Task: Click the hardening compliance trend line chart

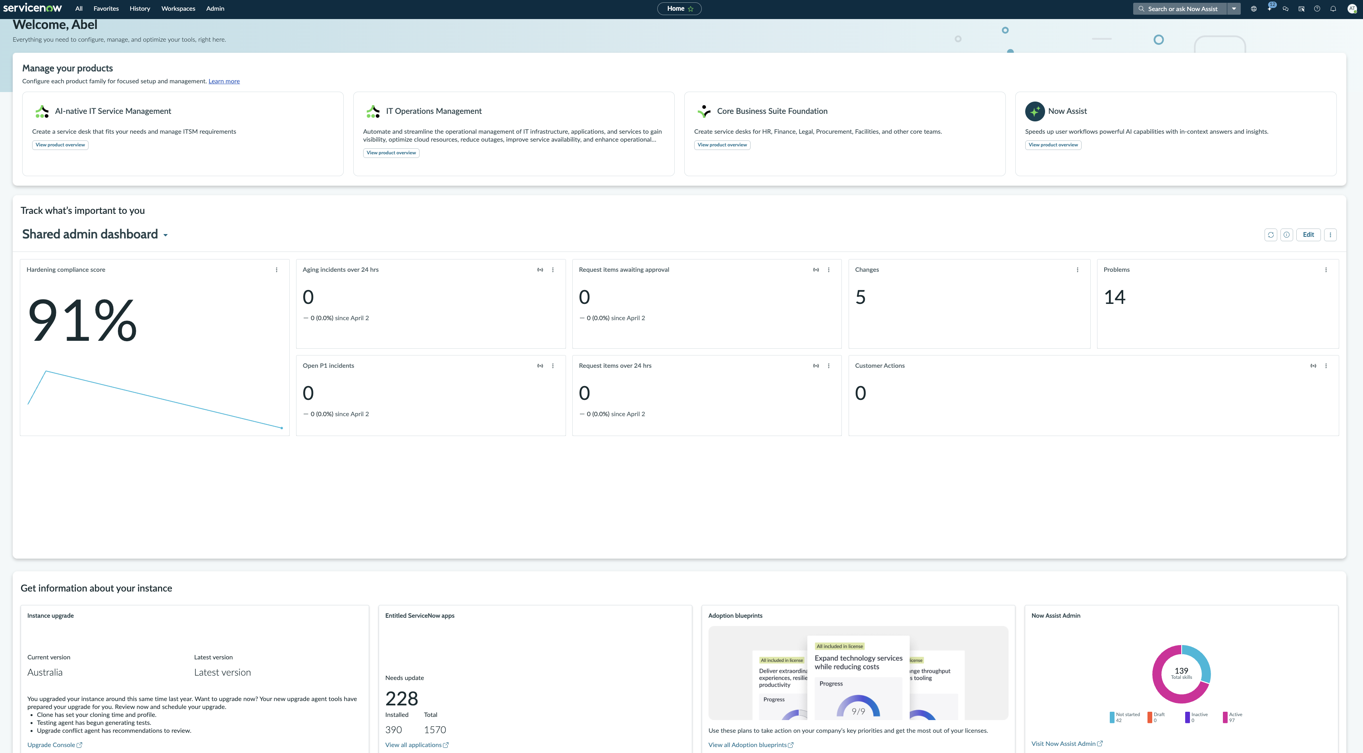Action: pyautogui.click(x=154, y=400)
